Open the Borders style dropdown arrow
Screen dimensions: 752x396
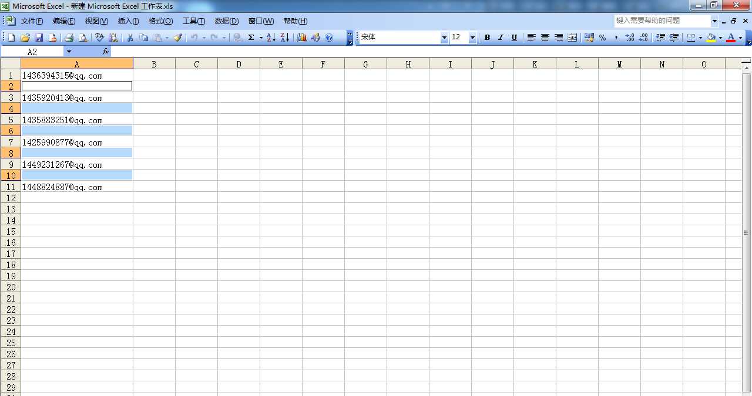coord(700,38)
